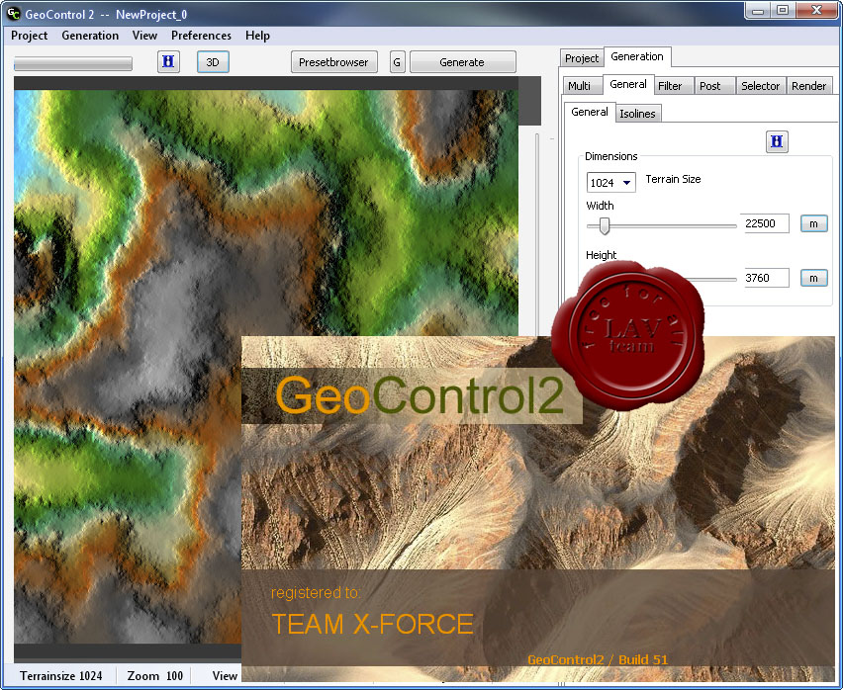
Task: Open the Selector tab
Action: (760, 86)
